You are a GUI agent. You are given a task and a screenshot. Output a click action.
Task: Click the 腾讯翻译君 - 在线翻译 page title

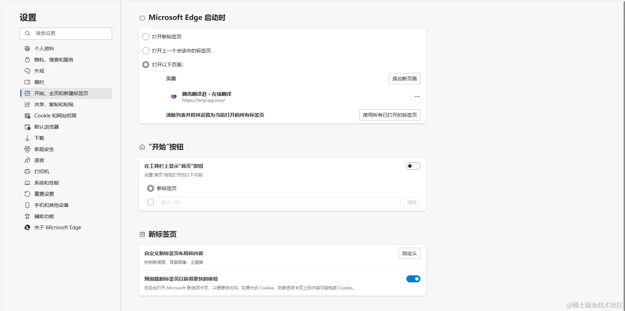coord(207,94)
